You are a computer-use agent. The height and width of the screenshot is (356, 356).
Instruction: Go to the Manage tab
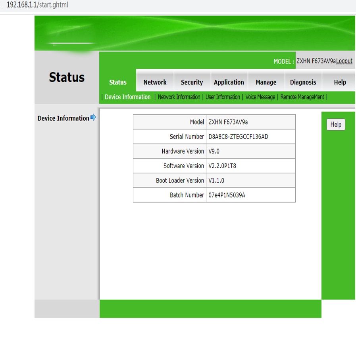click(266, 82)
